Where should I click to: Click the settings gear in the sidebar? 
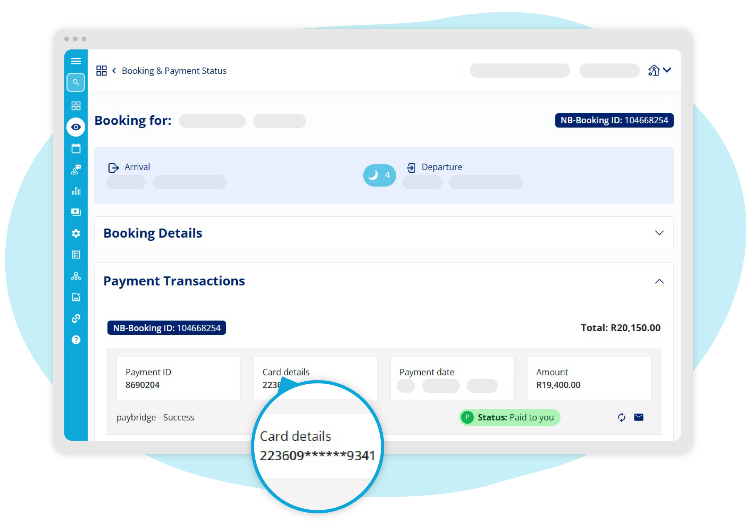76,233
